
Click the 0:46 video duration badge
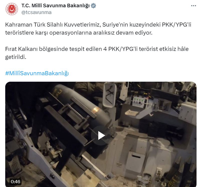click(15, 181)
